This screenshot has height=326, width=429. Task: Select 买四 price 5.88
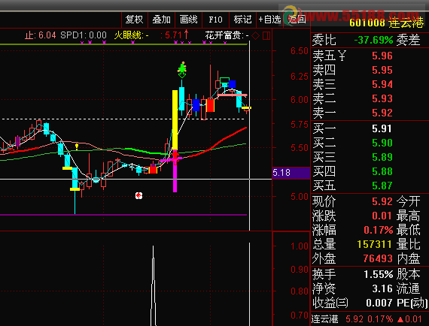(x=382, y=171)
